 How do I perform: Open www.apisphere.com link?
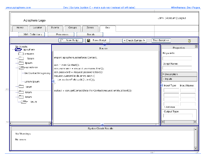click(18, 8)
